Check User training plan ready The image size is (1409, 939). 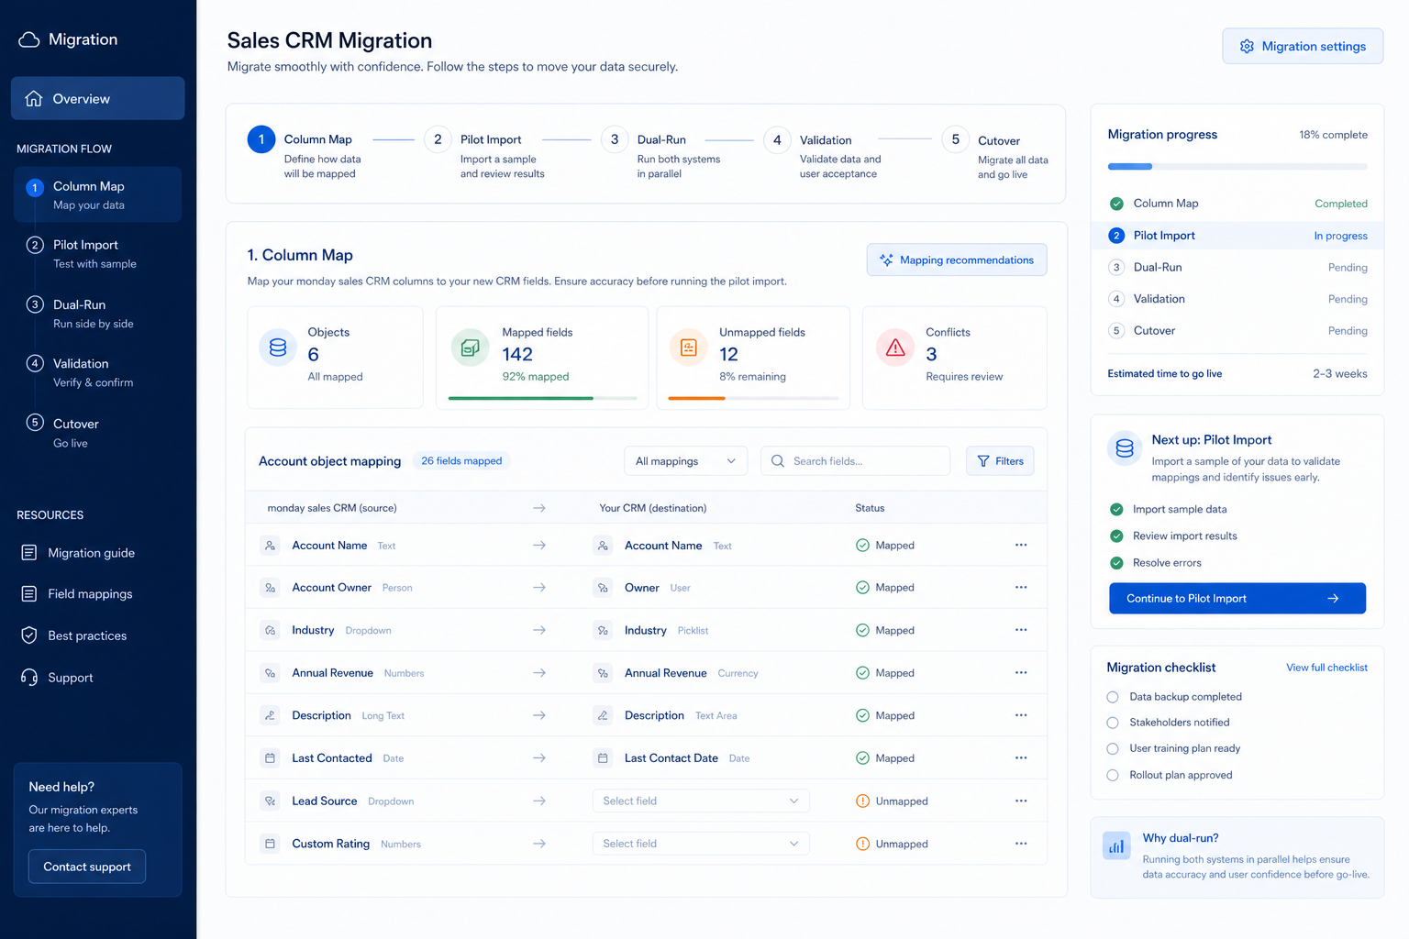[x=1113, y=748]
